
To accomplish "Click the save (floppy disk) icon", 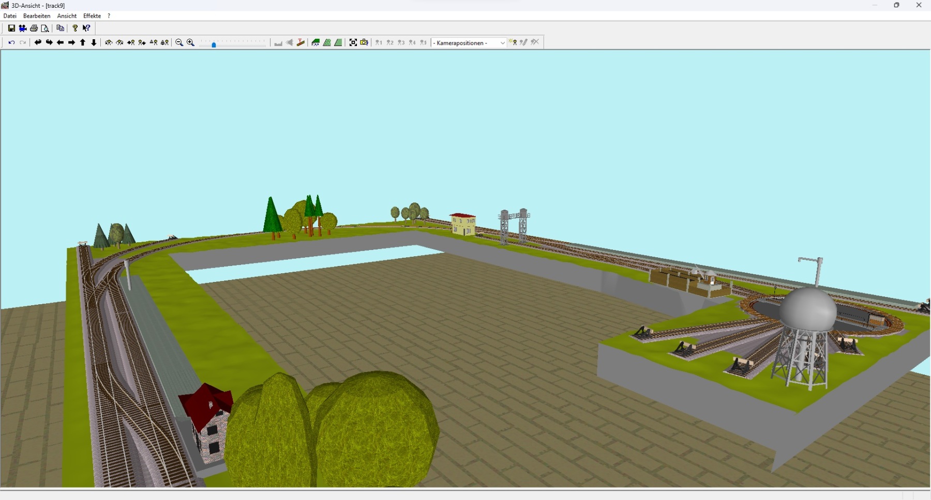I will coord(11,28).
